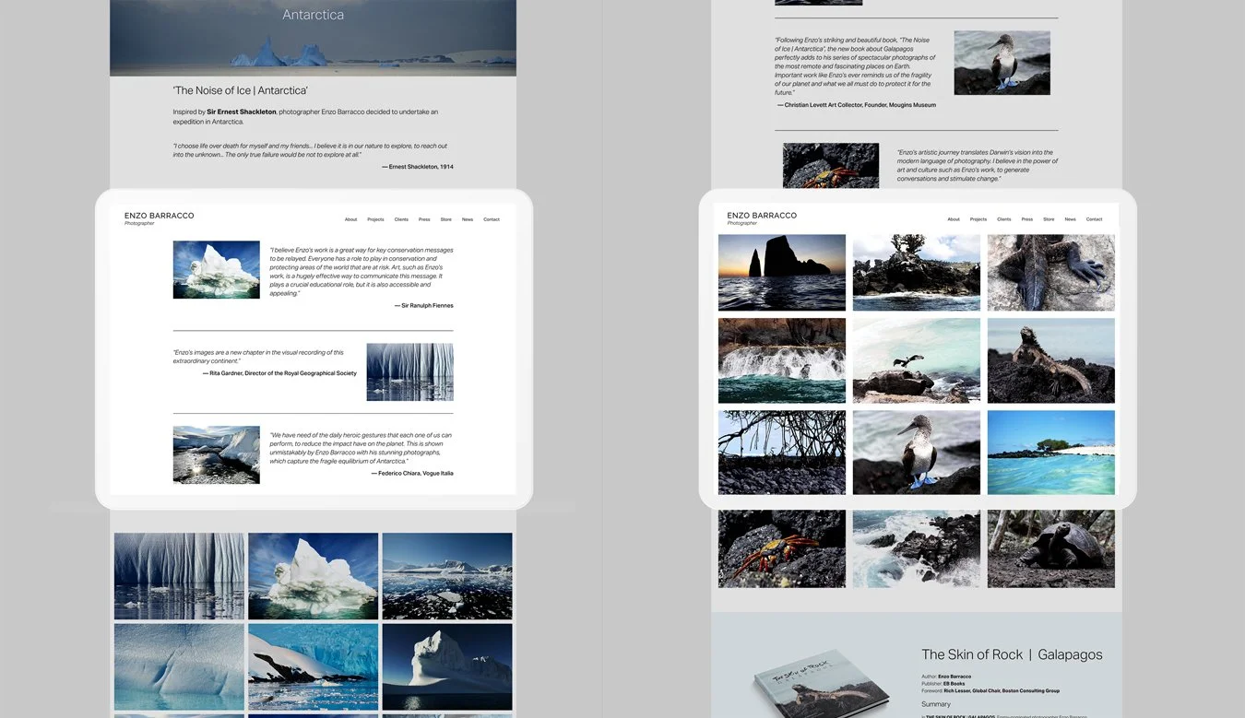Image resolution: width=1245 pixels, height=718 pixels.
Task: Open the iguana claw close-up photo
Action: (1051, 272)
